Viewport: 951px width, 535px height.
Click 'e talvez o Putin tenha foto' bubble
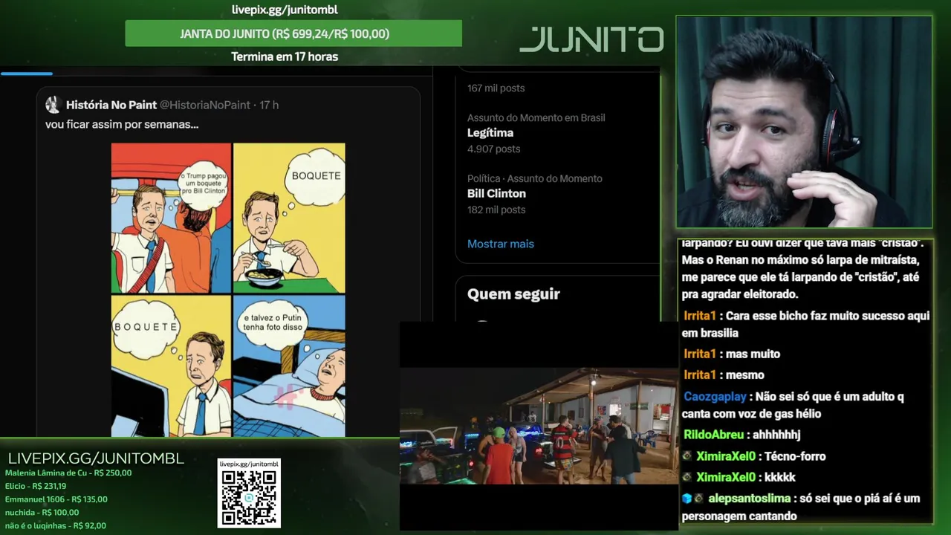click(273, 322)
